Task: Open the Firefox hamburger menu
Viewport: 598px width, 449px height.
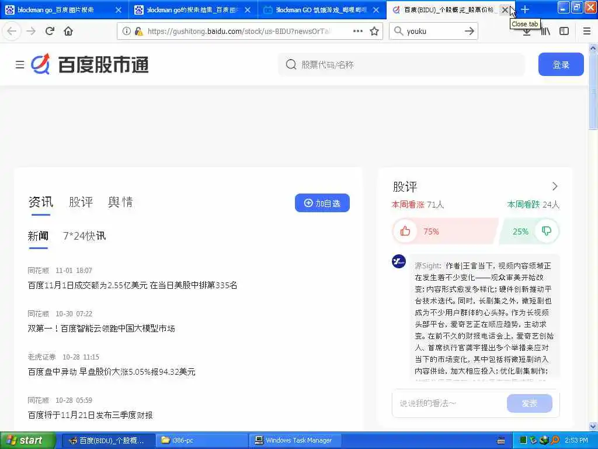Action: [x=587, y=32]
